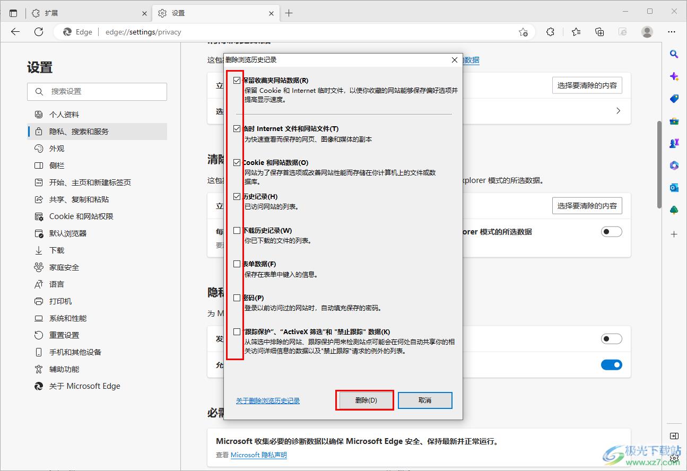This screenshot has width=687, height=471.
Task: Open Outlook sidebar icon
Action: [674, 188]
